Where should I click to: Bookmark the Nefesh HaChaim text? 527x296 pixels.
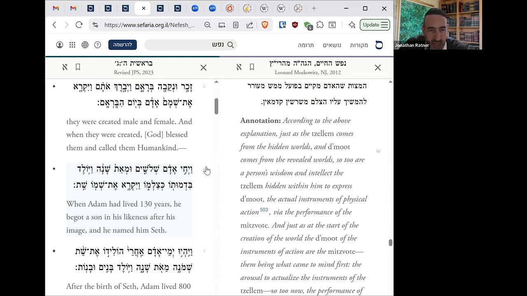point(252,67)
